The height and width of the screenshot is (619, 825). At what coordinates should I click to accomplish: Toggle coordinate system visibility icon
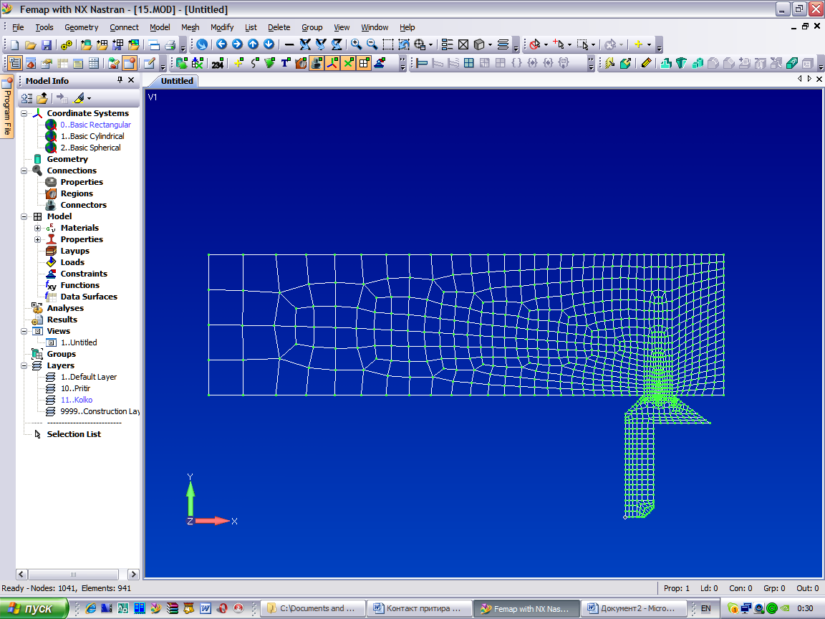332,64
